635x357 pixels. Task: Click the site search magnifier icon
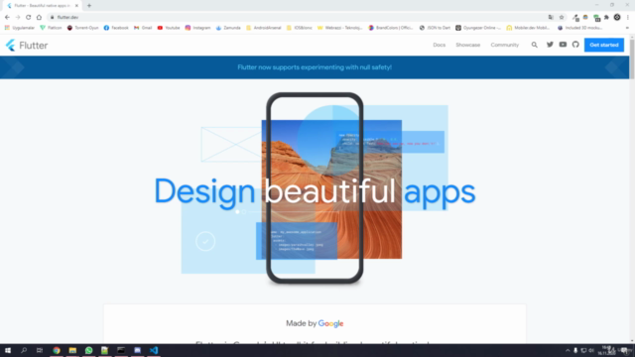(x=535, y=45)
